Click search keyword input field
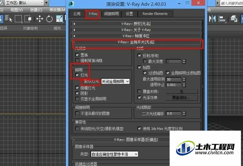Image resolution: width=243 pixels, height=166 pixels. (231, 3)
